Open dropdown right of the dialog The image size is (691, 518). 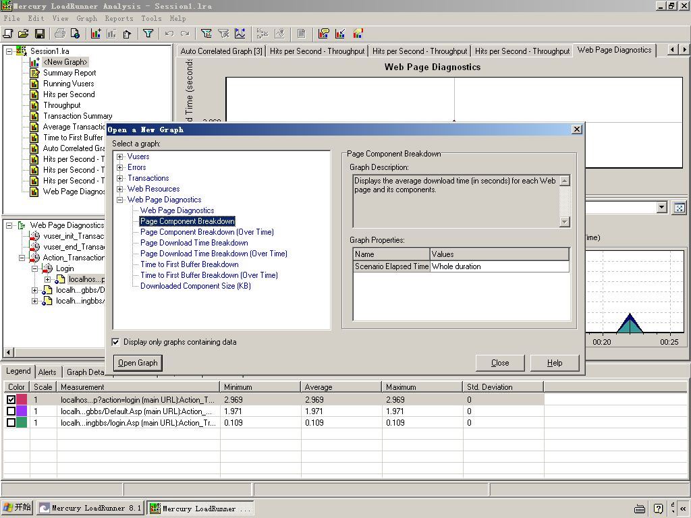661,208
